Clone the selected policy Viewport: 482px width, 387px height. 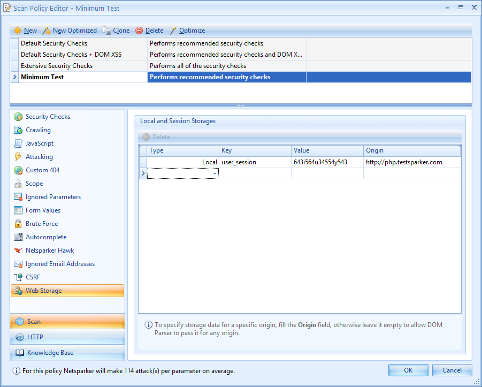tap(117, 31)
